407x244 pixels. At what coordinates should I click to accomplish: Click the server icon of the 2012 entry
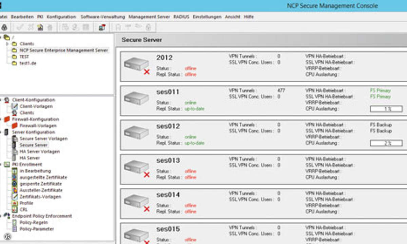pyautogui.click(x=136, y=64)
